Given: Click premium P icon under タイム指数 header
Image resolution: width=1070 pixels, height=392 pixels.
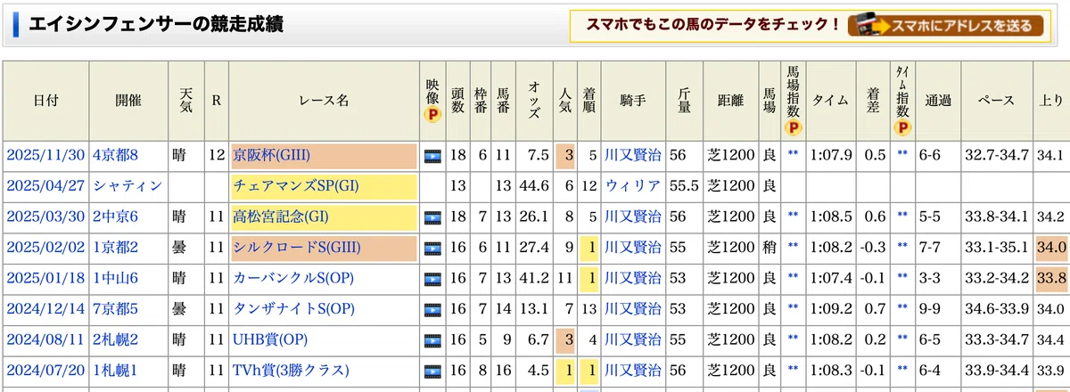Looking at the screenshot, I should tap(902, 128).
